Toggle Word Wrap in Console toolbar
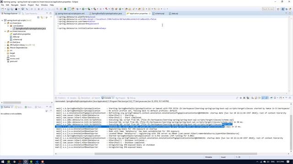This screenshot has height=164, width=293. [x=260, y=98]
